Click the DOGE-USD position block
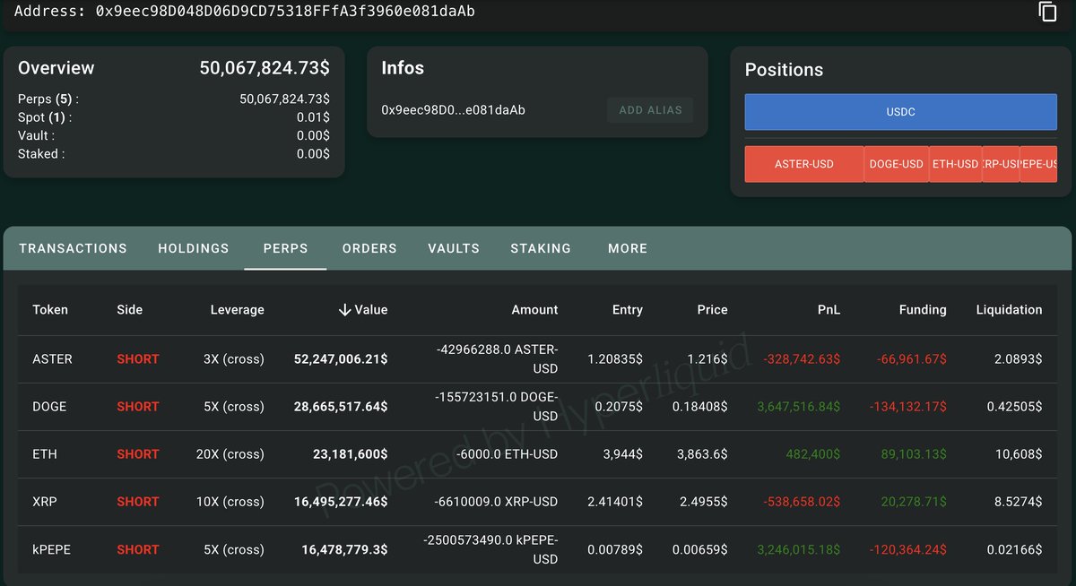Viewport: 1076px width, 586px height. pyautogui.click(x=897, y=164)
